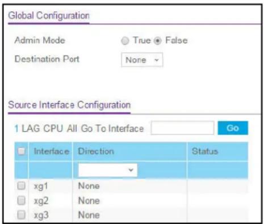Tick the select-all checkbox in table header
264x224 pixels.
point(21,151)
